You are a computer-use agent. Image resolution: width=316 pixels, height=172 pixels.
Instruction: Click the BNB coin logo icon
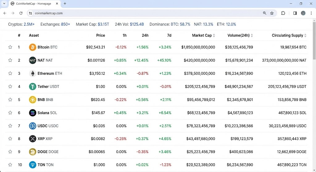(32, 100)
